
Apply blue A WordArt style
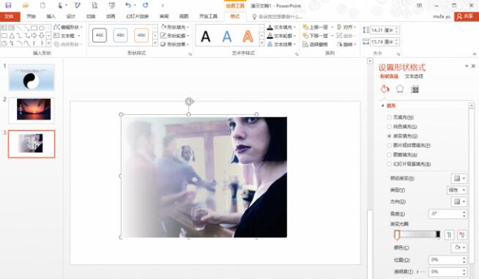[x=226, y=37]
